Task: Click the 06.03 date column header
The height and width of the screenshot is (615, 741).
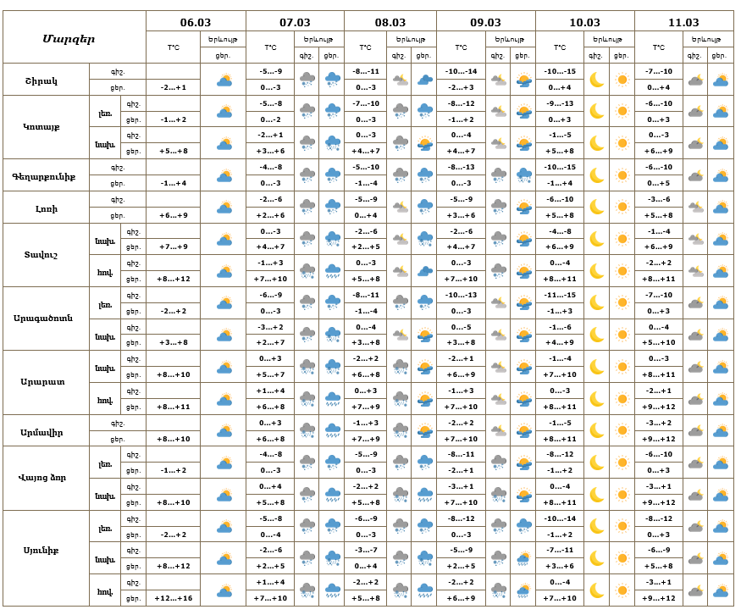Action: click(x=196, y=22)
